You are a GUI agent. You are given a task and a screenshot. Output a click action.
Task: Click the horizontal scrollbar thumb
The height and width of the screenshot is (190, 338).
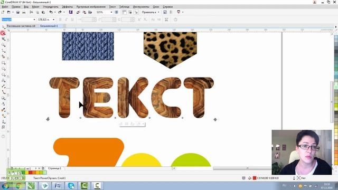(242, 168)
